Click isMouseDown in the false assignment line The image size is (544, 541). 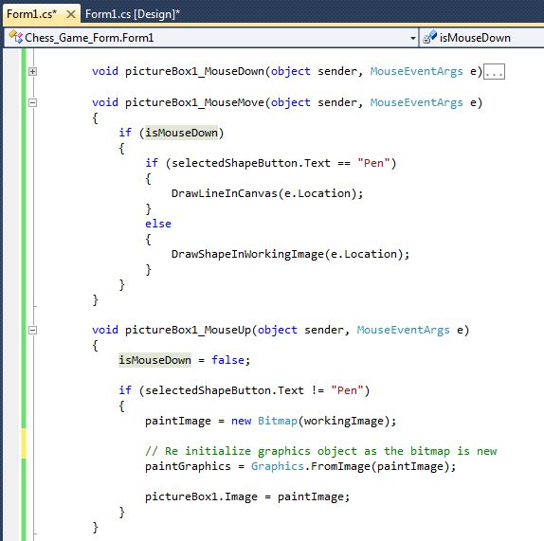tap(154, 360)
